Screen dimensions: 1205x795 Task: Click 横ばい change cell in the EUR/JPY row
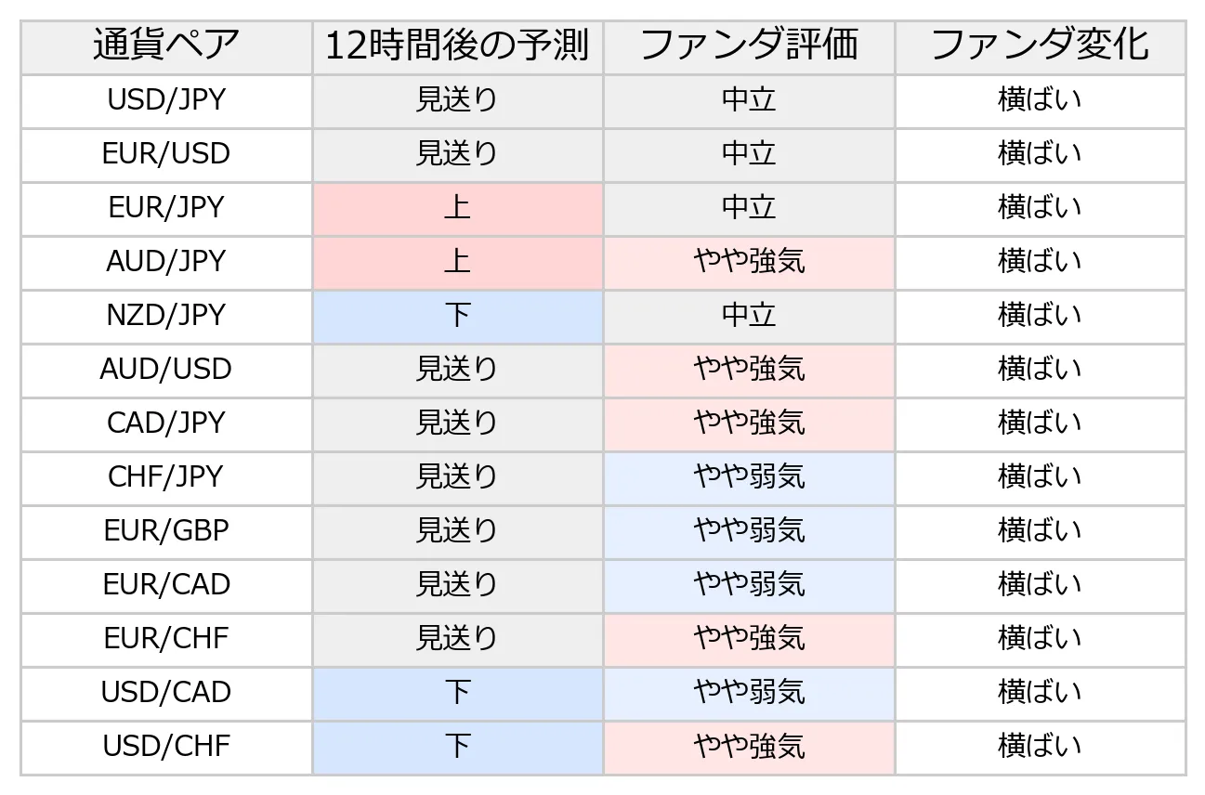(x=1041, y=209)
